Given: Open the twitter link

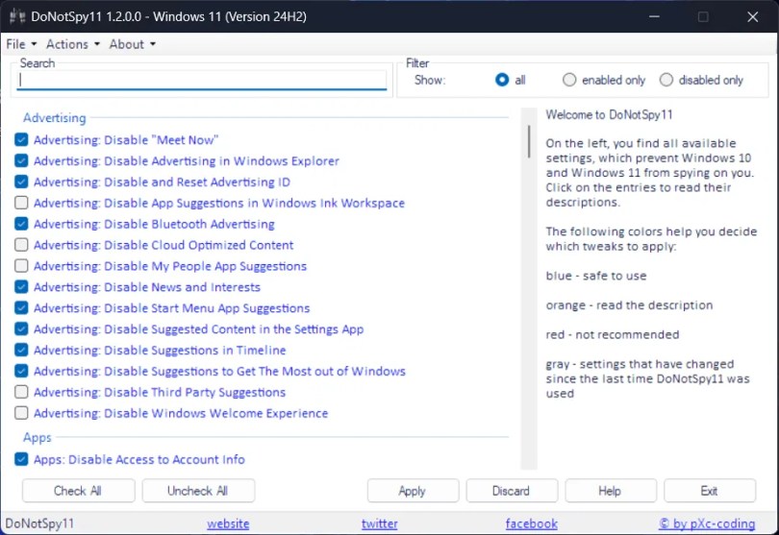Looking at the screenshot, I should [x=380, y=523].
